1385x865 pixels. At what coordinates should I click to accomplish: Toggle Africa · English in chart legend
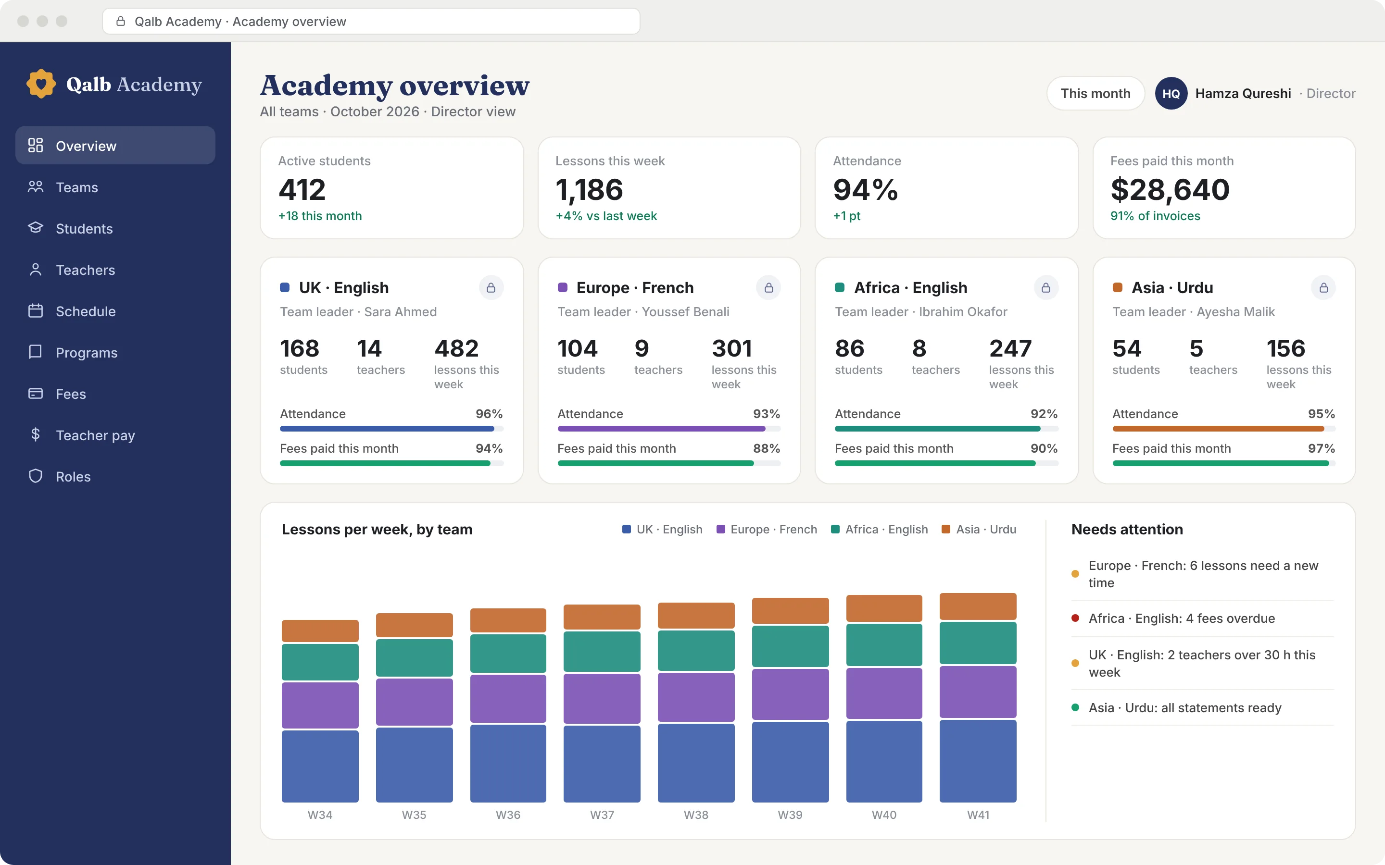click(x=879, y=529)
